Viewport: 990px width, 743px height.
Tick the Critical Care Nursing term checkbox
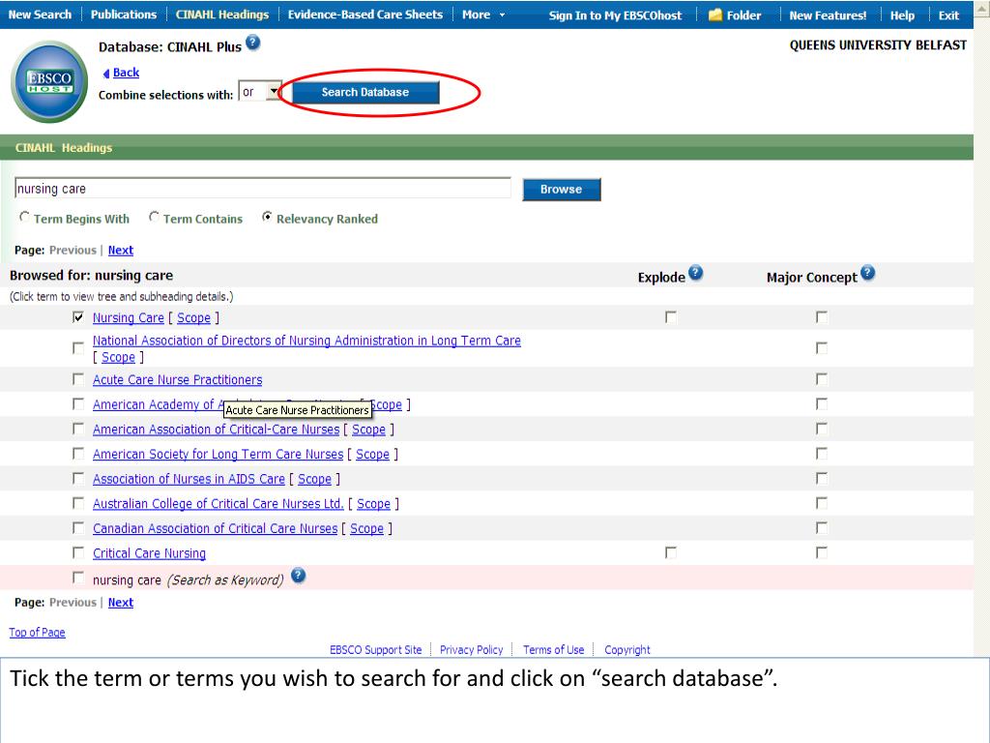(x=77, y=552)
